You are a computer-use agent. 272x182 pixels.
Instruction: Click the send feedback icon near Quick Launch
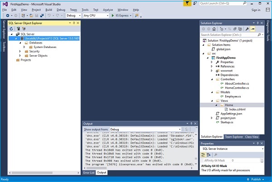[195, 3]
